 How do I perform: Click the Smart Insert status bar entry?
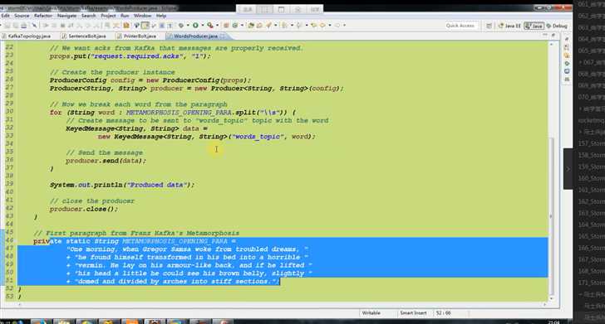(x=413, y=313)
